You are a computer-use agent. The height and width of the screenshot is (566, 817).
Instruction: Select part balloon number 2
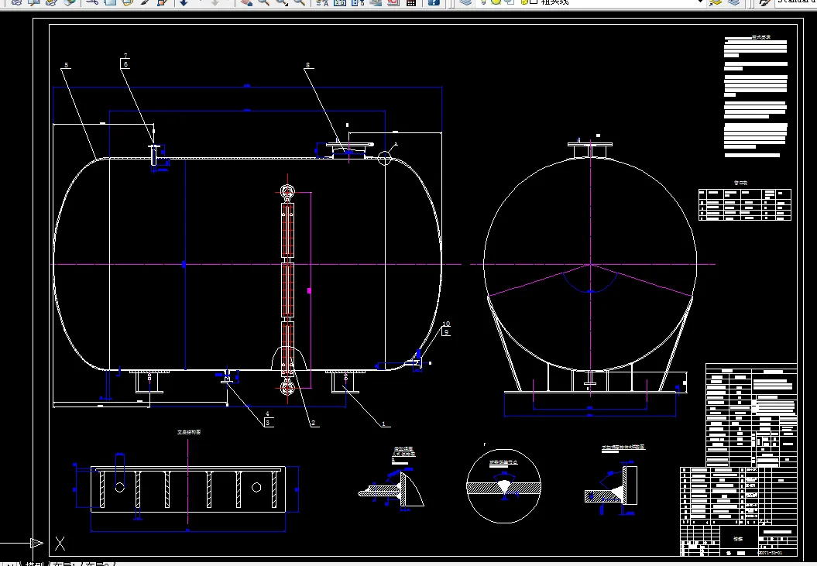pos(313,423)
